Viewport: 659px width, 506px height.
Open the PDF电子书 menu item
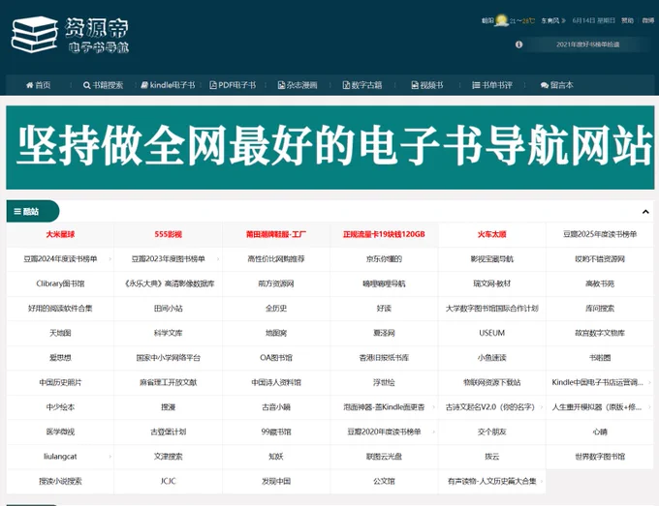pos(233,85)
